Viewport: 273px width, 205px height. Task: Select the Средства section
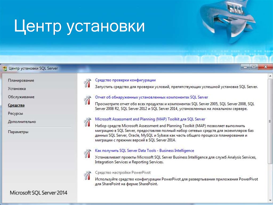pyautogui.click(x=16, y=105)
